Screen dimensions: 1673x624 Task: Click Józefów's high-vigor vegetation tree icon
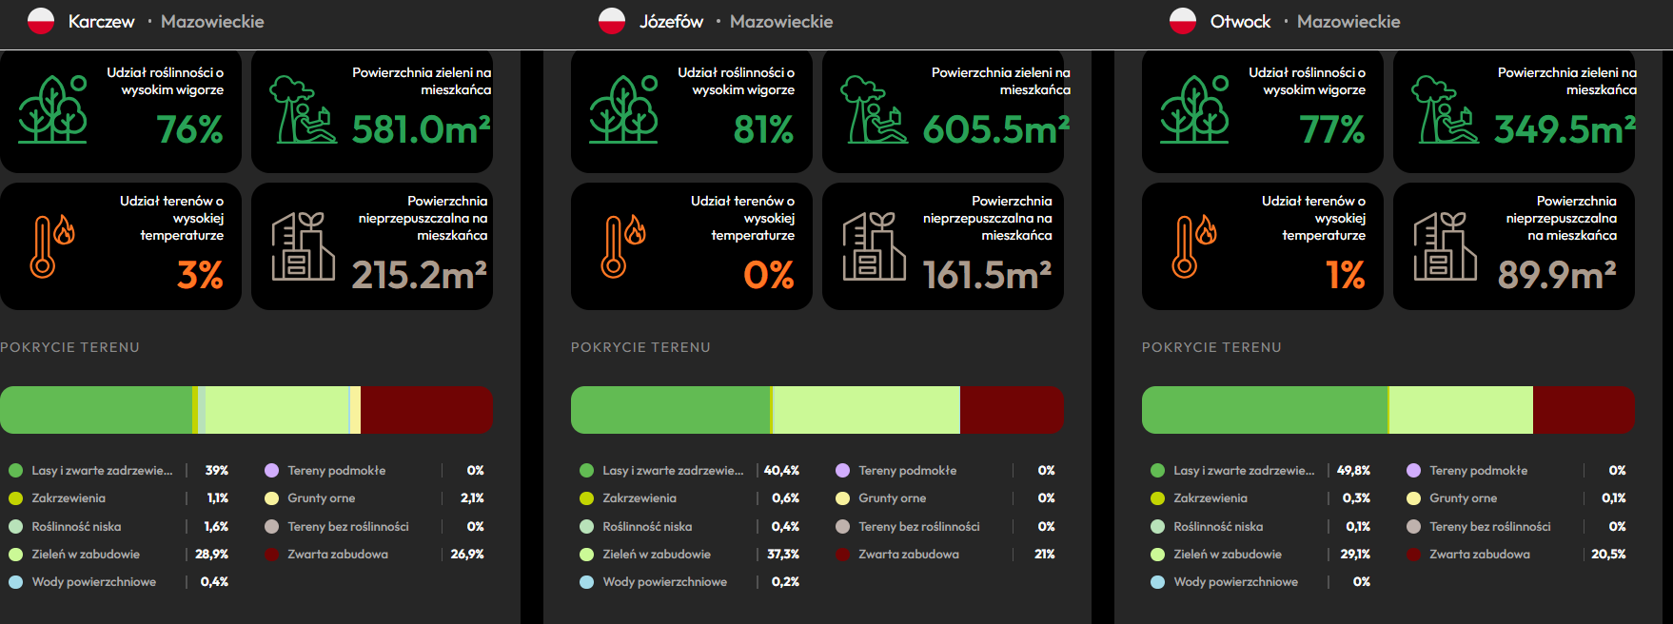coord(624,109)
